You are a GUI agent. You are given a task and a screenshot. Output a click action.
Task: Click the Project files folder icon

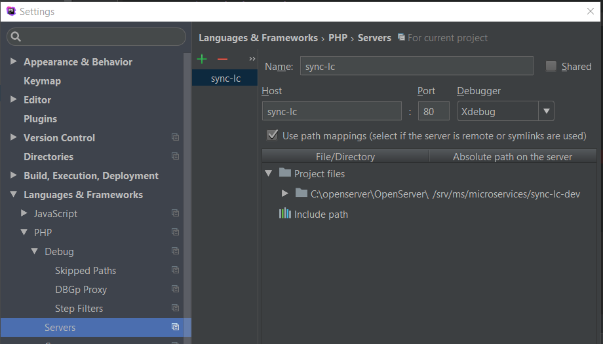[285, 173]
